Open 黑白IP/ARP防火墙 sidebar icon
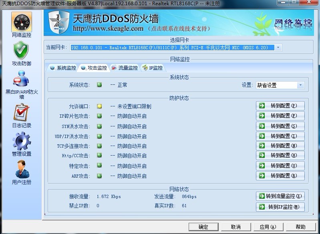Image resolution: width=320 pixels, height=234 pixels. pos(21,78)
